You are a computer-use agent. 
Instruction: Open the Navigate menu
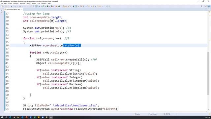point(22,4)
